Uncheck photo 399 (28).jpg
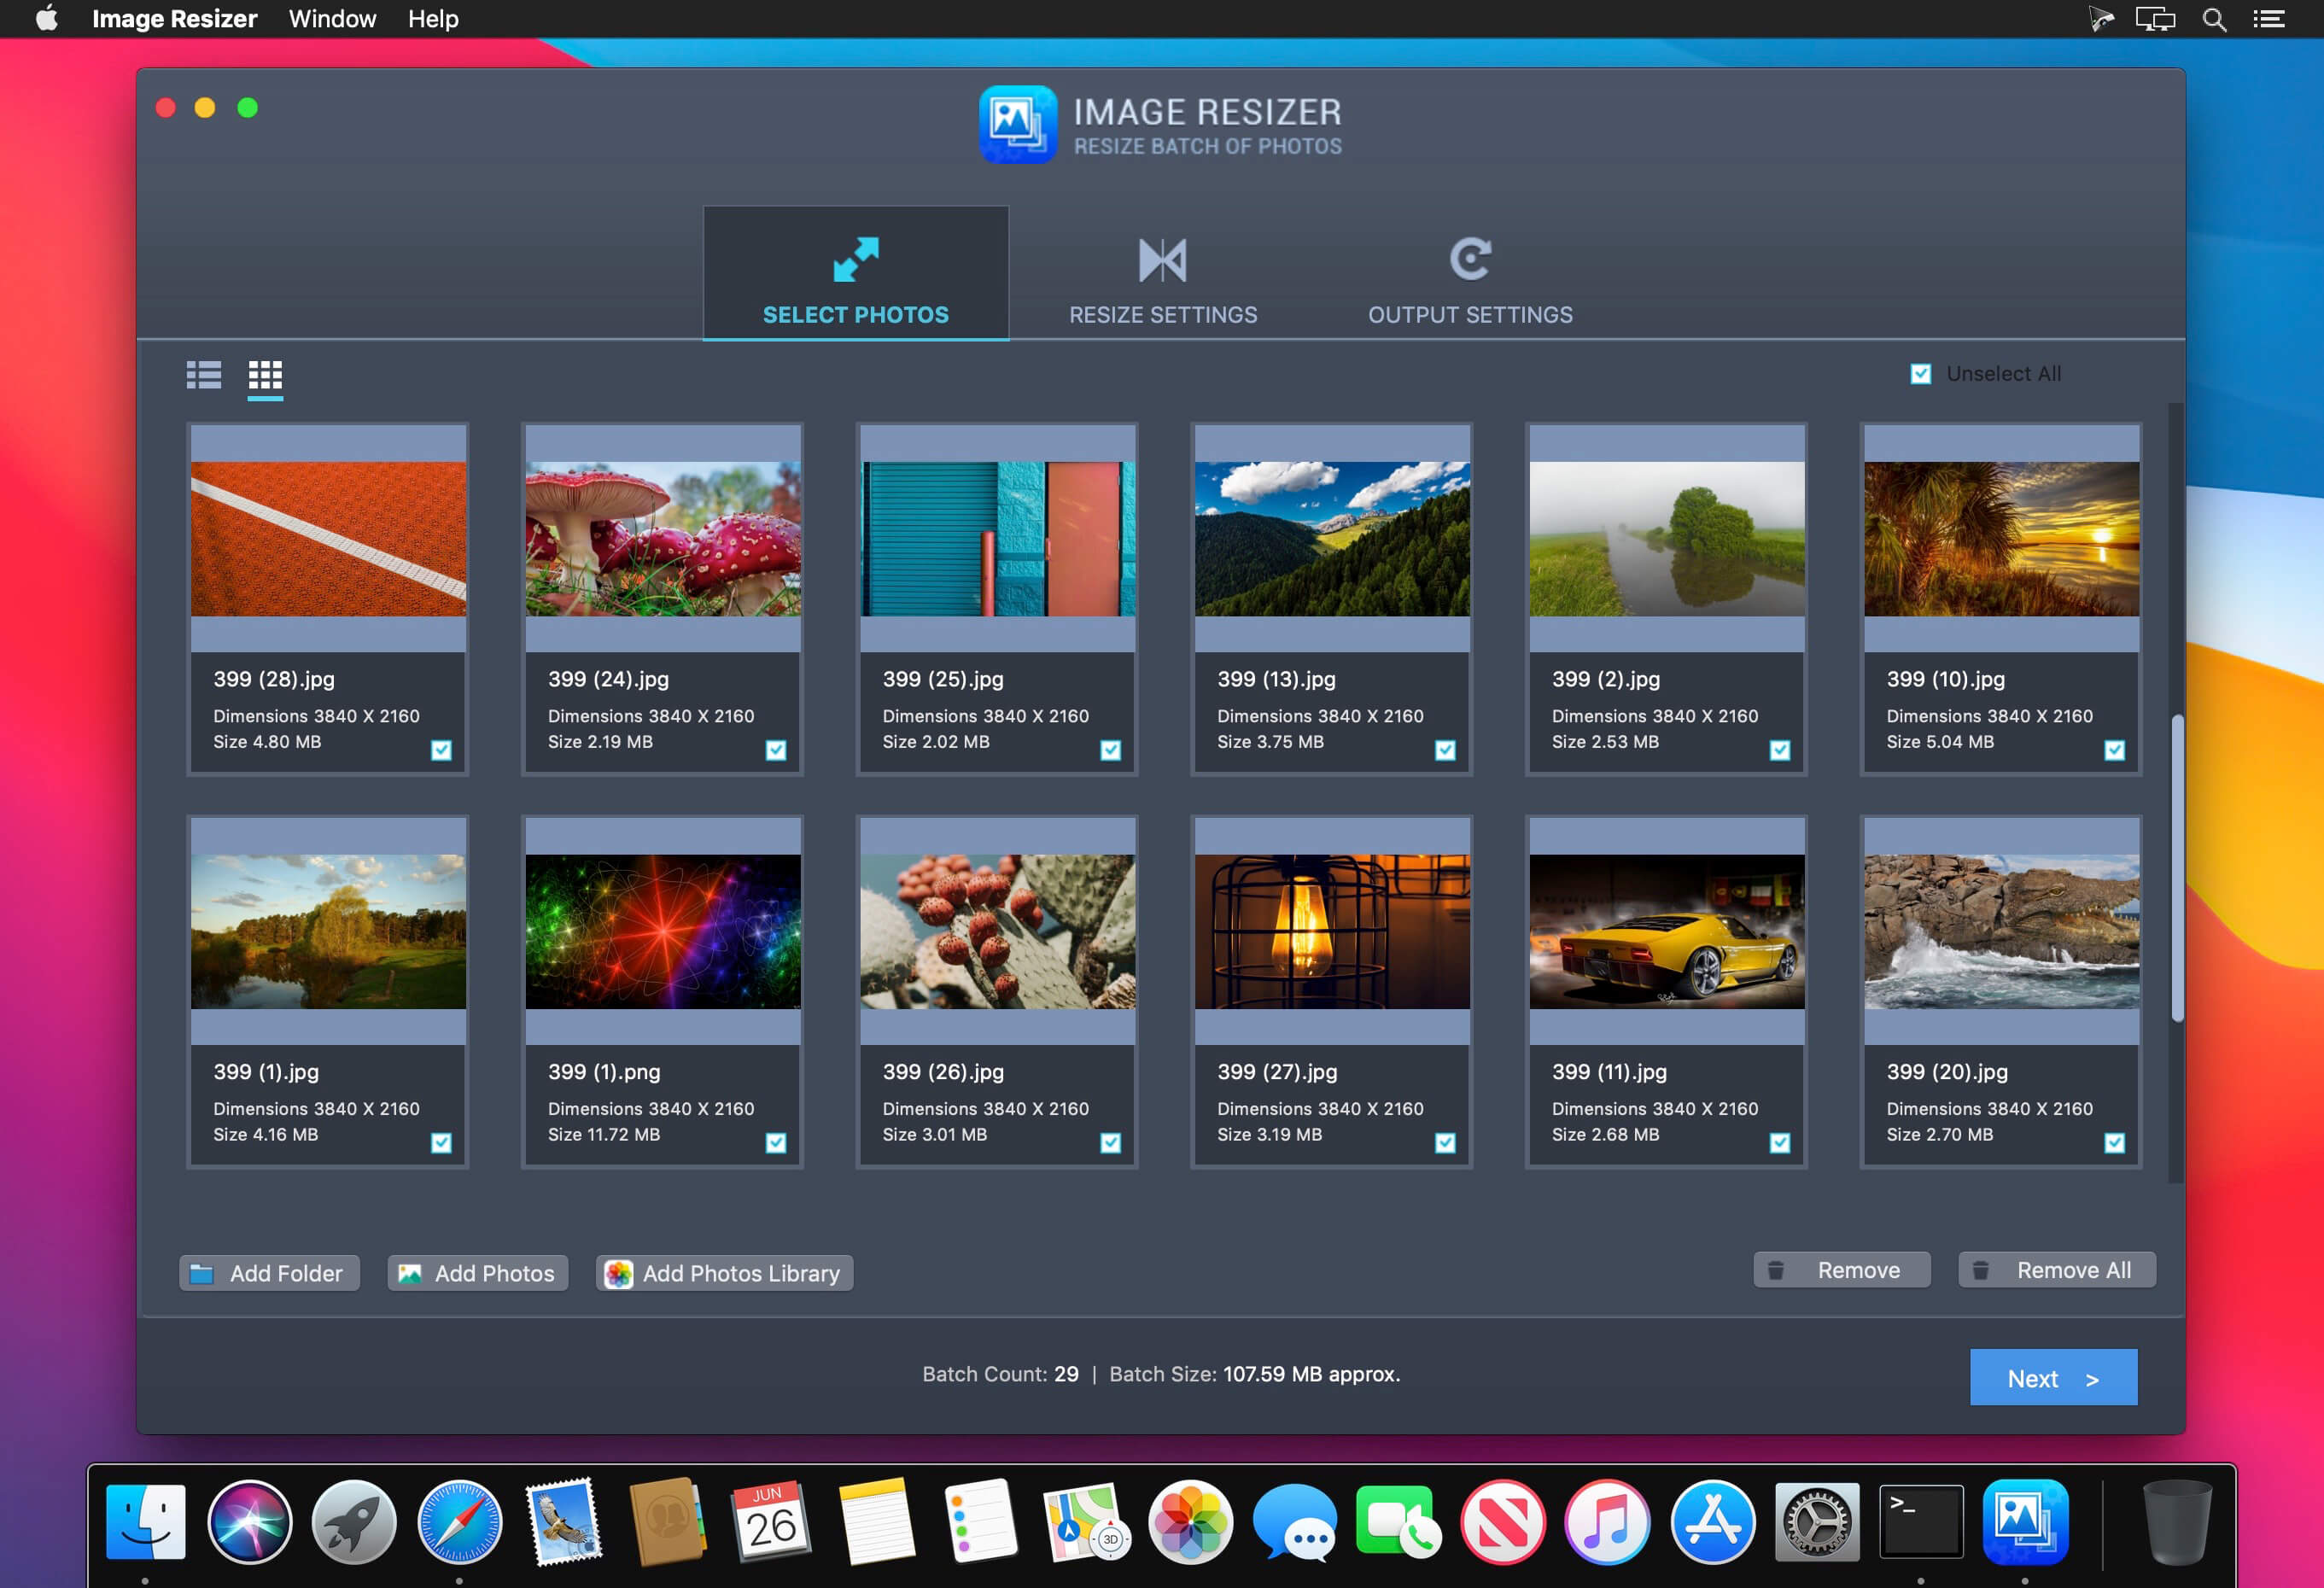This screenshot has width=2324, height=1588. point(441,750)
